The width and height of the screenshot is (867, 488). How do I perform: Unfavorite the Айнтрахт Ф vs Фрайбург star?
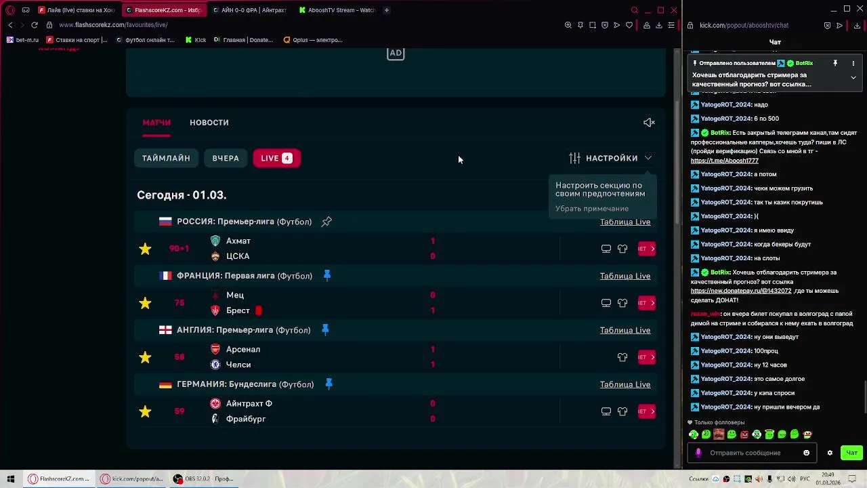pyautogui.click(x=145, y=411)
